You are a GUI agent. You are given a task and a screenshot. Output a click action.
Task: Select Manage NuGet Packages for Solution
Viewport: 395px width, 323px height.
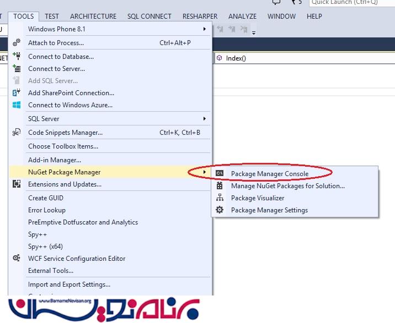coord(287,186)
